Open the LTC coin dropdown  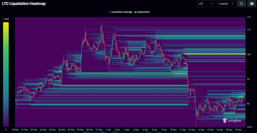click(206, 3)
